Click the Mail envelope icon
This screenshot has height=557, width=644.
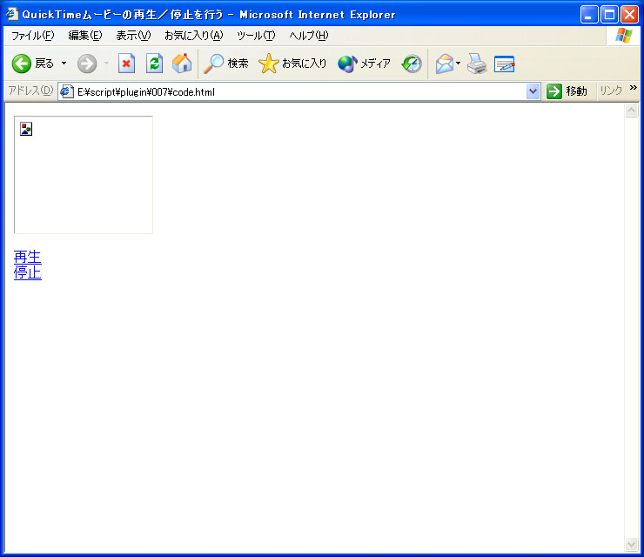coord(445,64)
